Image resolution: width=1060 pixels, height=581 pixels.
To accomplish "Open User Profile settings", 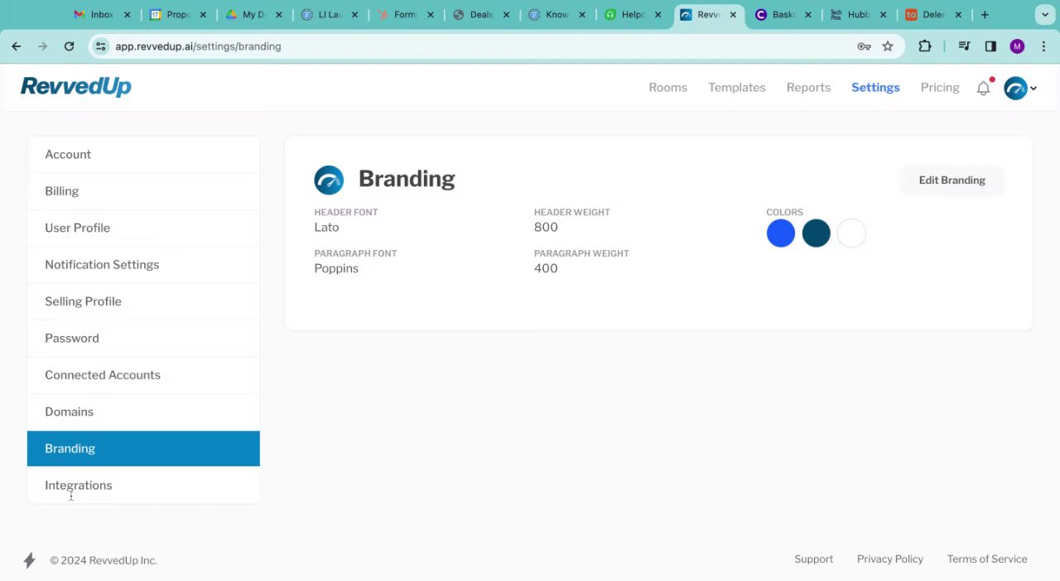I will pos(143,228).
